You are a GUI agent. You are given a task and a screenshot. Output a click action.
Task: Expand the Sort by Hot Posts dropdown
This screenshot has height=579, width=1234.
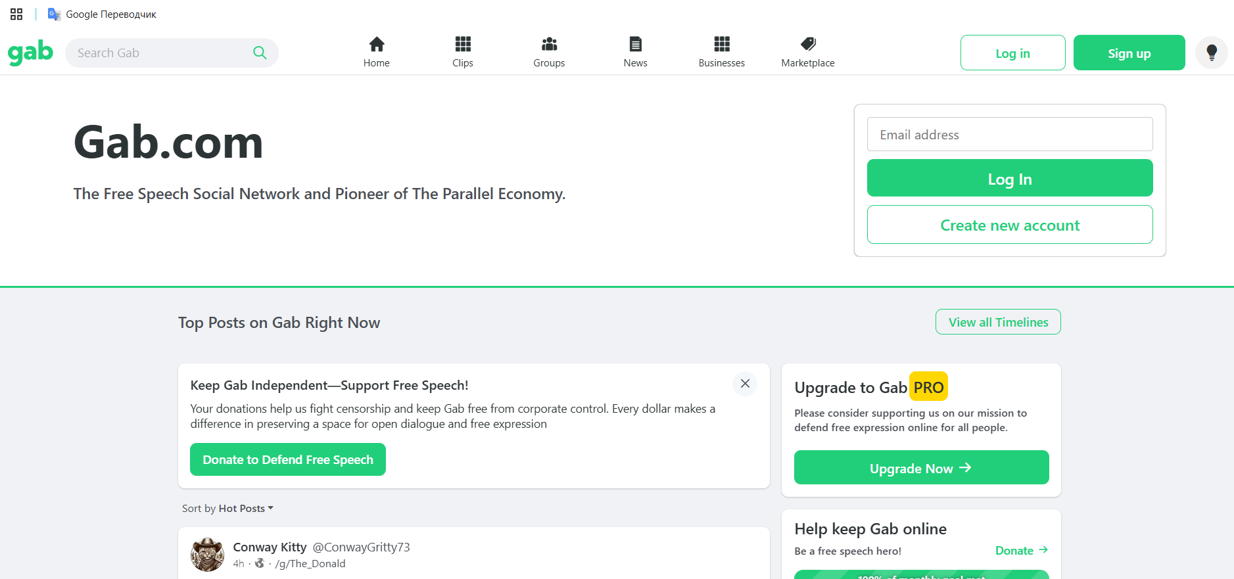(x=227, y=509)
